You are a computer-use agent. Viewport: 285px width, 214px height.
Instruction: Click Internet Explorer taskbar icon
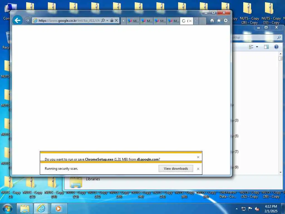click(x=41, y=208)
